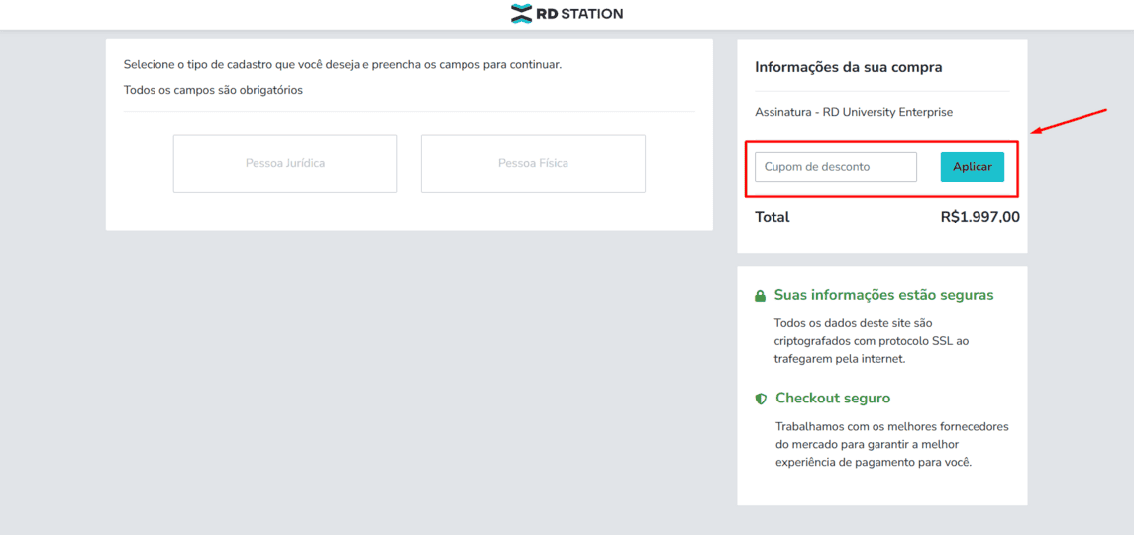Click Suas informações estão seguras heading
Image resolution: width=1134 pixels, height=535 pixels.
[x=883, y=296]
